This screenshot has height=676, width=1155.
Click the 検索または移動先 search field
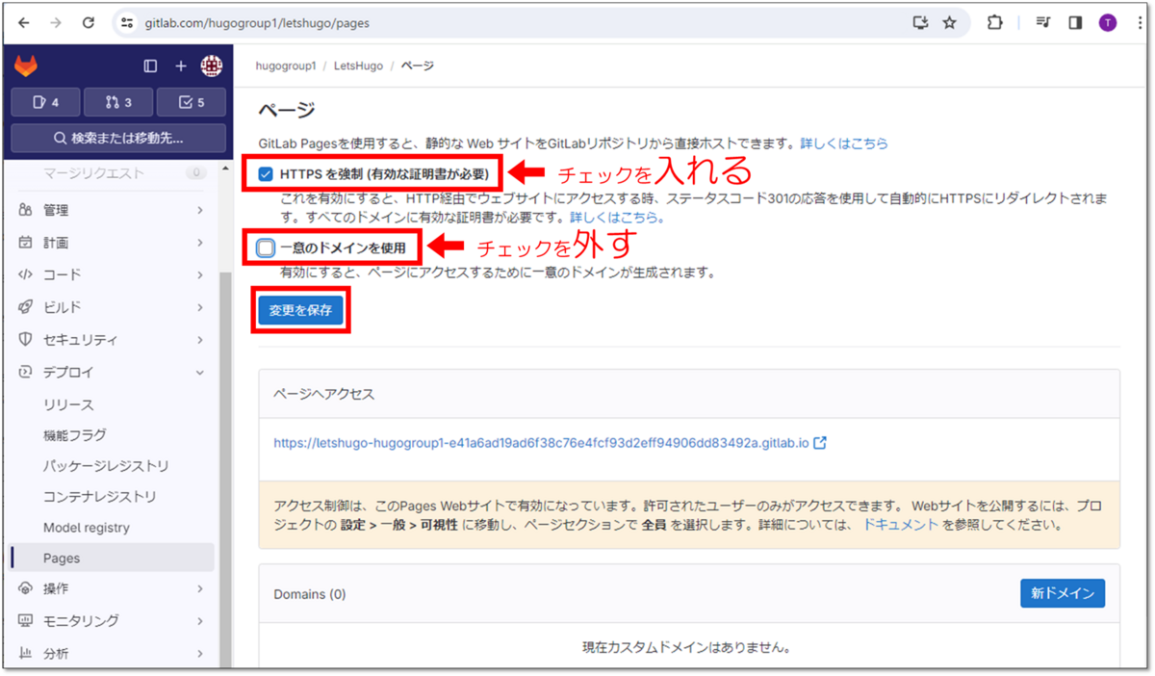coord(118,138)
